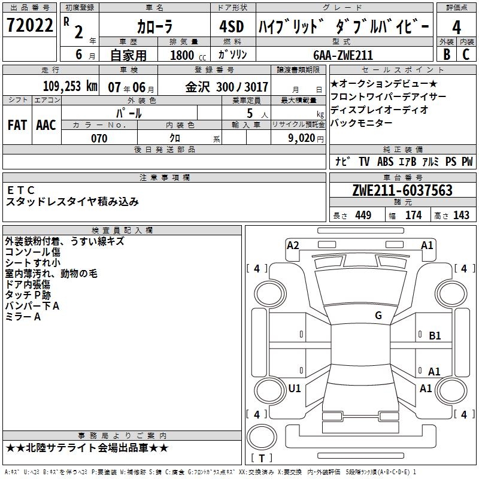Click the lot number 72022
Screen dimensions: 479x479
pos(29,27)
